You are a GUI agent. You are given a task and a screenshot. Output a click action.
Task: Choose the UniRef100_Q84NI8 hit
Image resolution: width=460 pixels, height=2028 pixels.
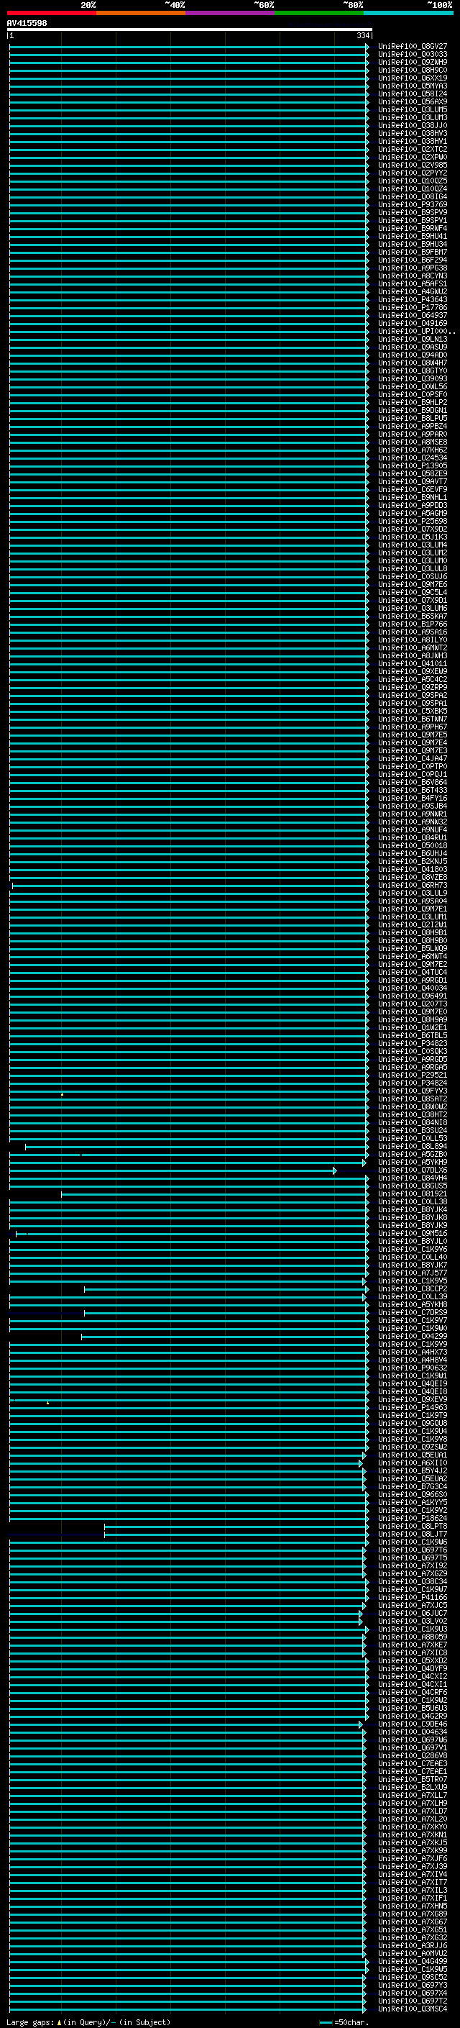[413, 1123]
